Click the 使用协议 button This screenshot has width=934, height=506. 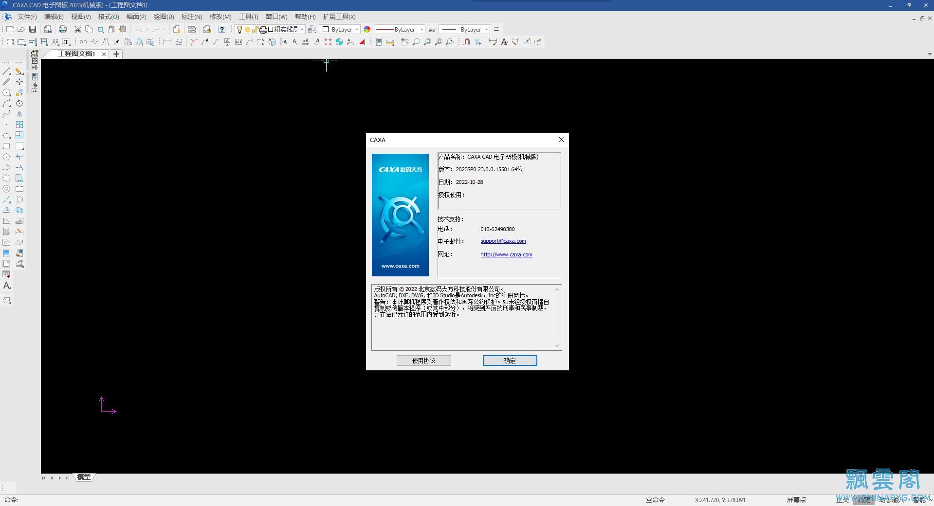point(423,361)
